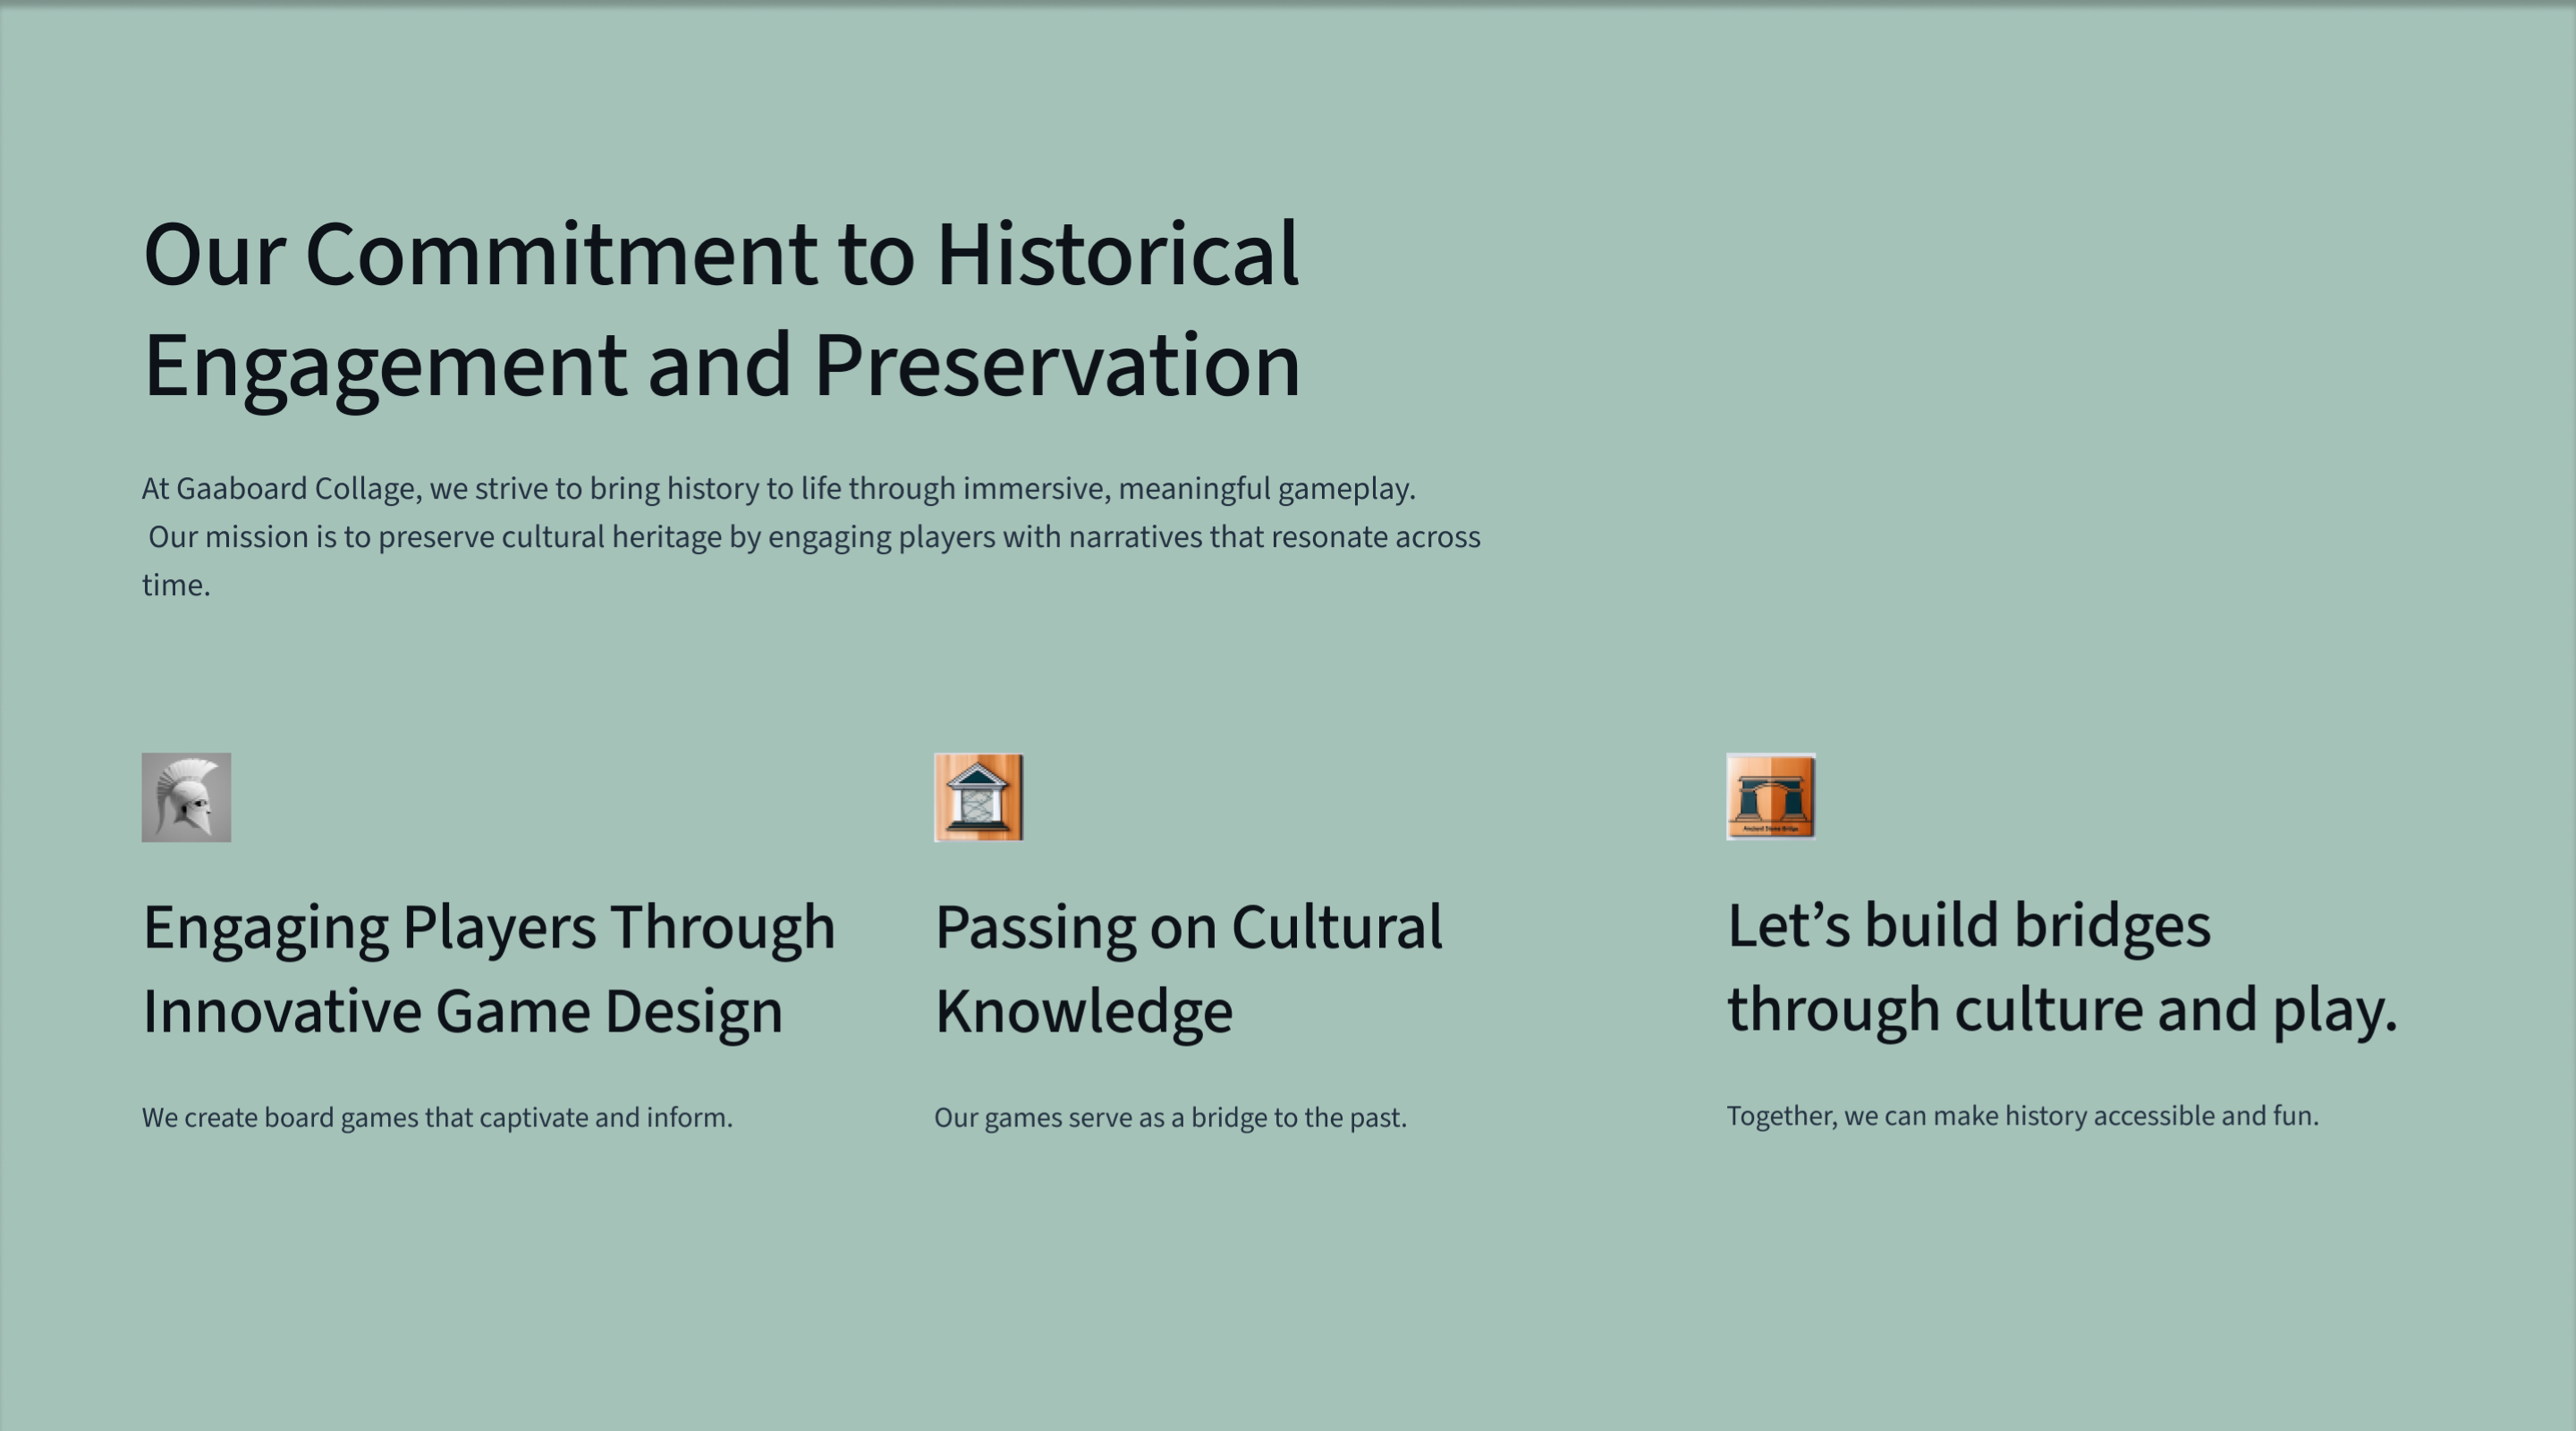Click the sentence starting 'At Gaaboard Collage'
2576x1431 pixels.
point(778,489)
